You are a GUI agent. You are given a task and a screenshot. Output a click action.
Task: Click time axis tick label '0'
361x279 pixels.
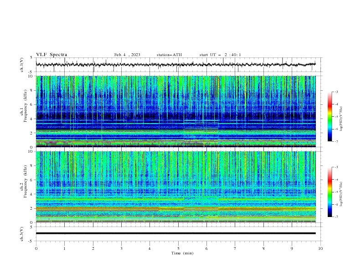point(36,248)
